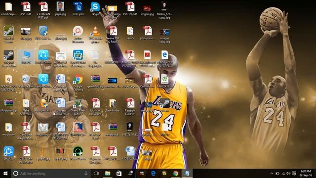
Task: Open the E chalan balika.pdf file
Action: pos(95,107)
